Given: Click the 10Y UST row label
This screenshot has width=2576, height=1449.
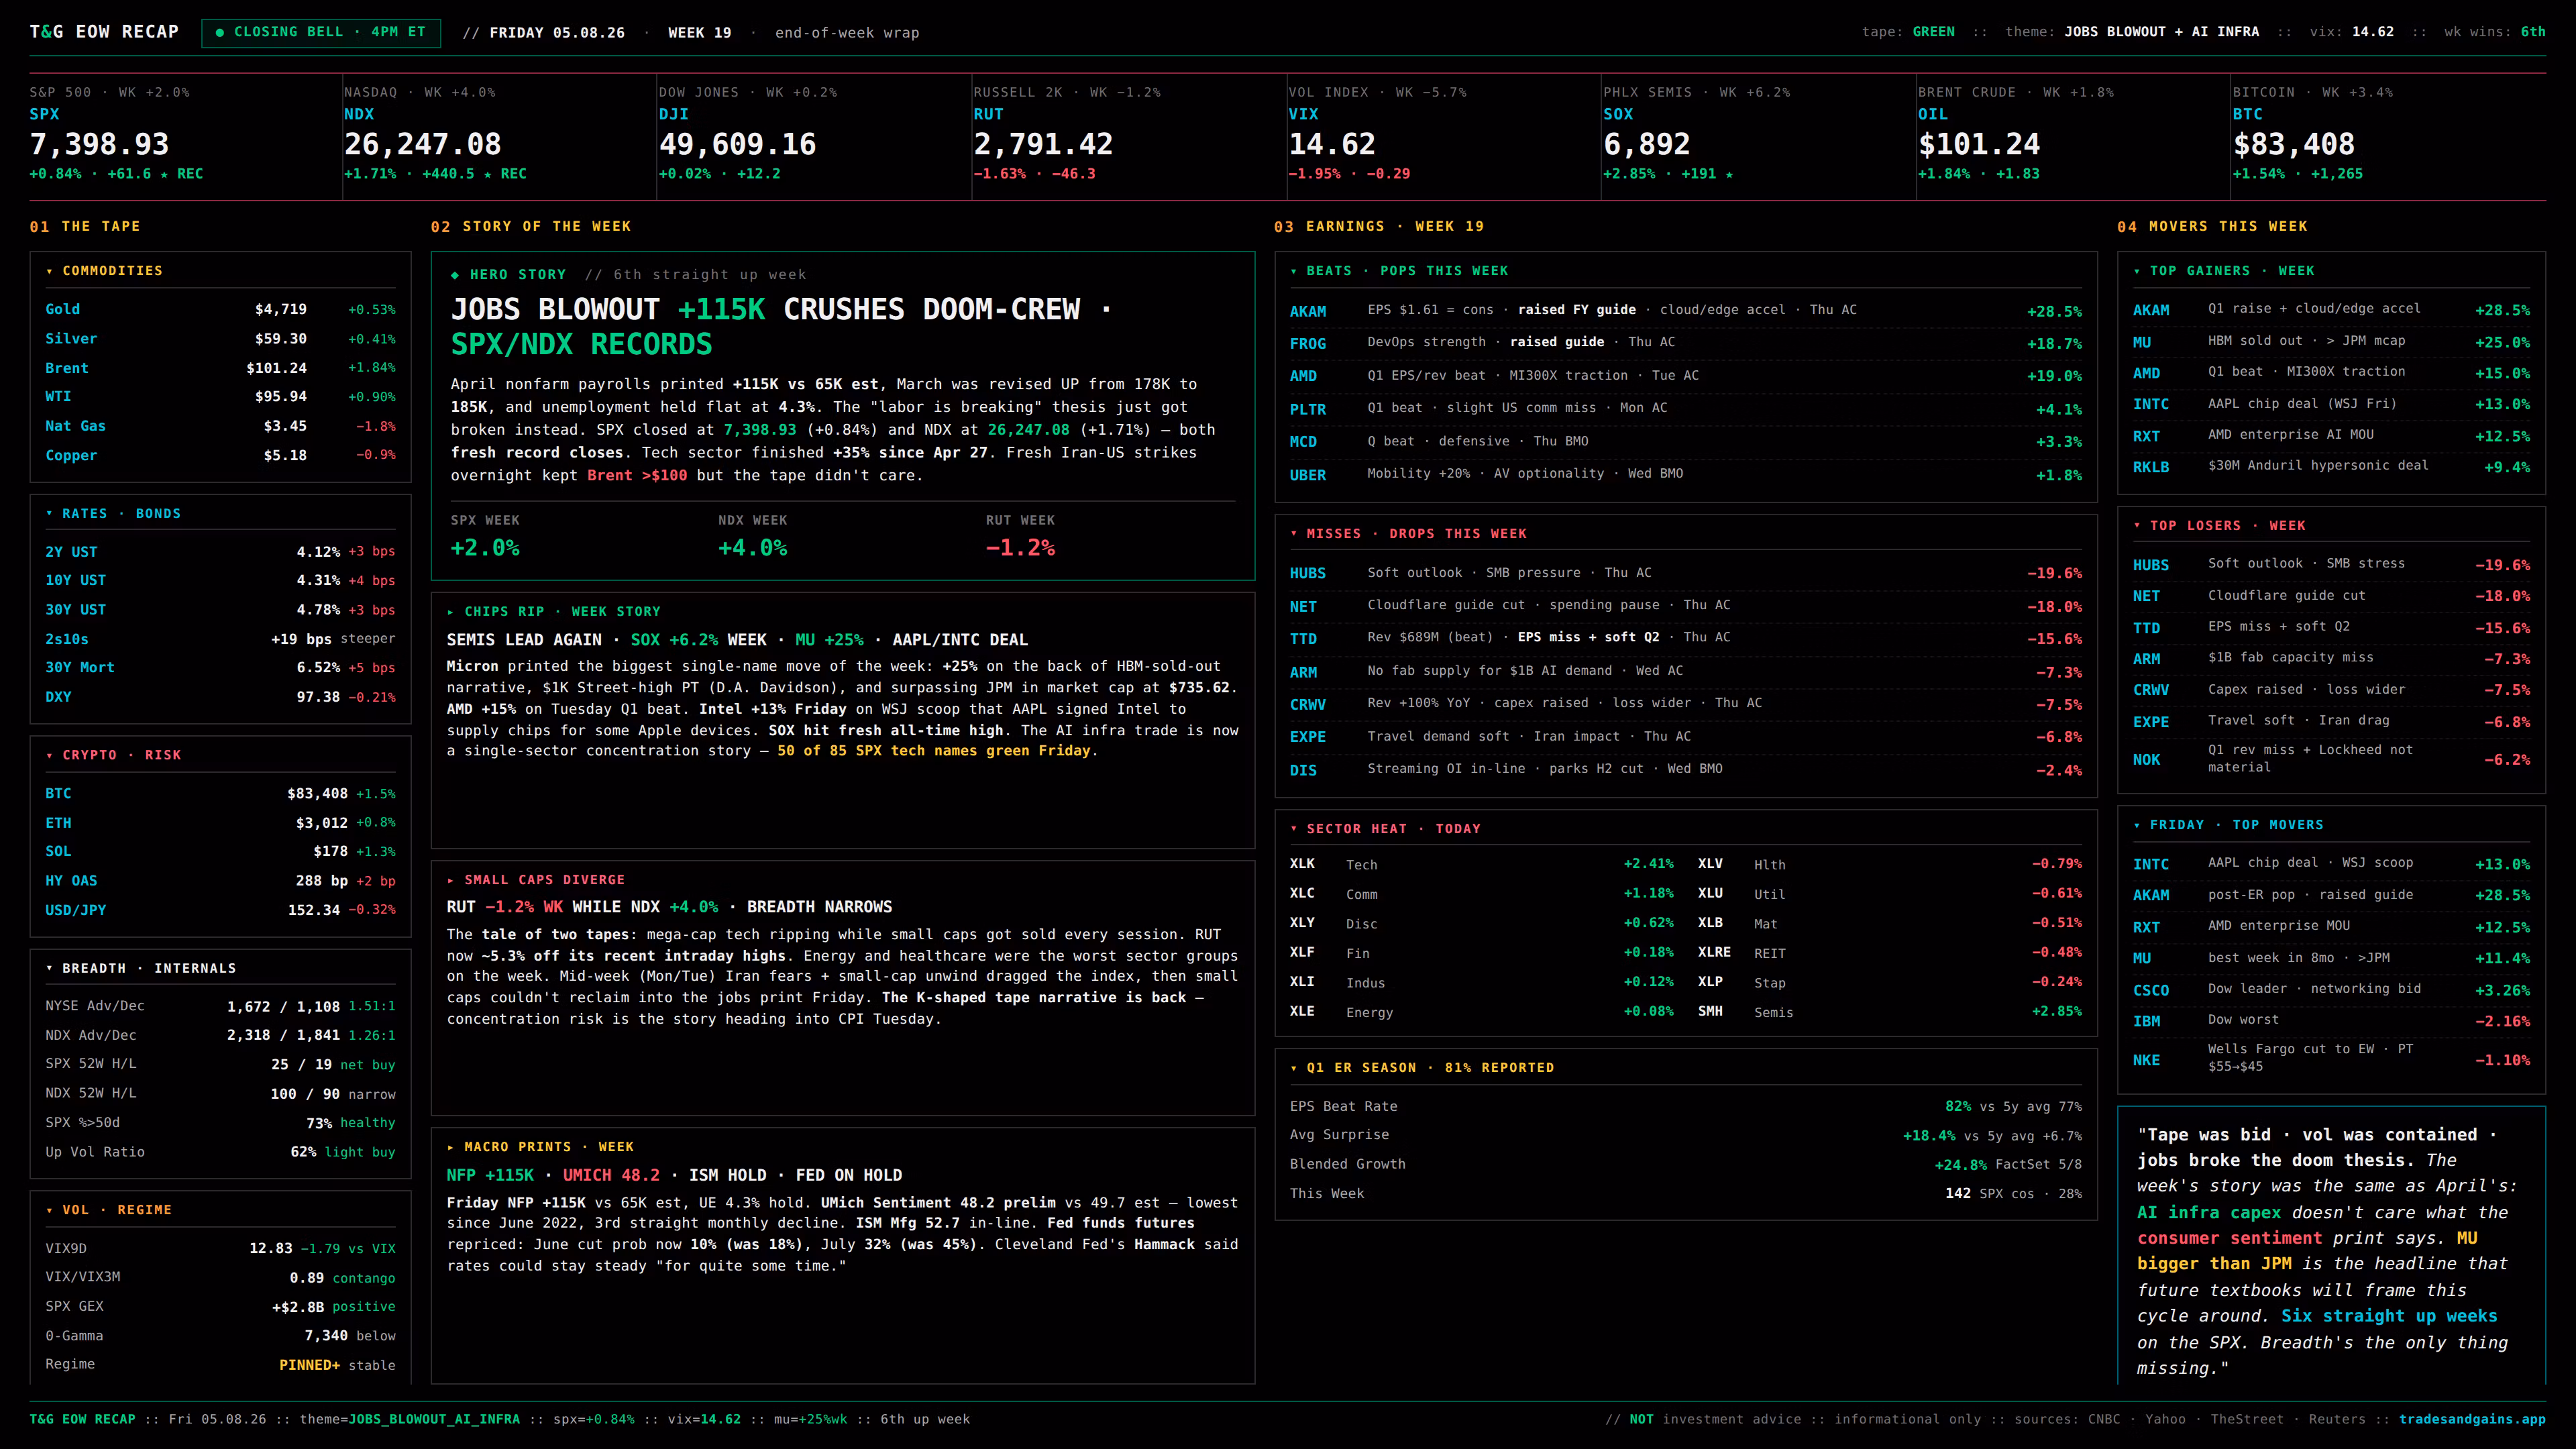Looking at the screenshot, I should pos(75,580).
